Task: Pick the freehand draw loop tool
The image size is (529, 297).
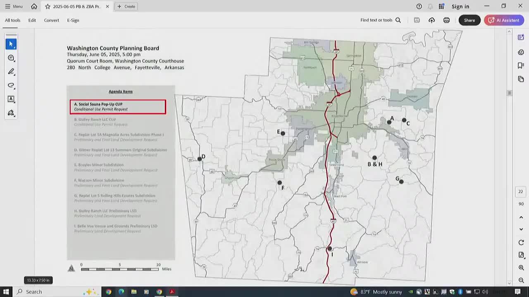Action: (x=11, y=85)
